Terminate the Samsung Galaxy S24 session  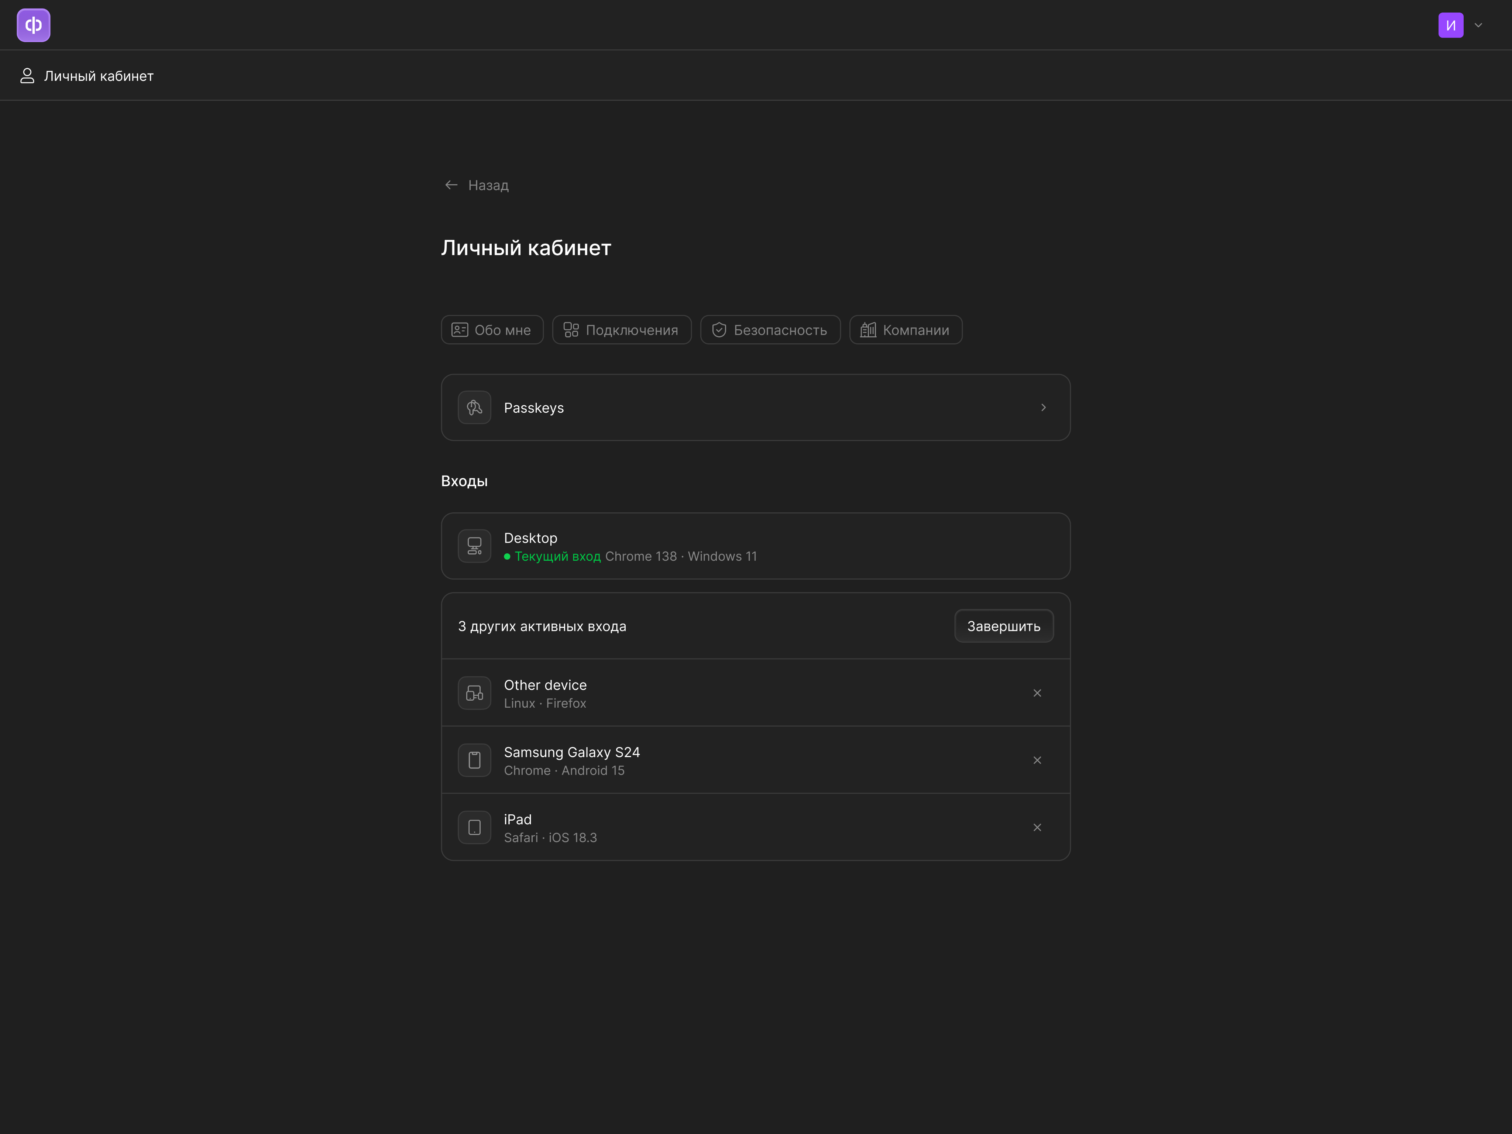tap(1037, 760)
